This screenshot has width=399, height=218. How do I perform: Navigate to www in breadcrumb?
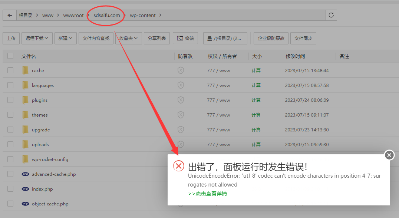[48, 15]
